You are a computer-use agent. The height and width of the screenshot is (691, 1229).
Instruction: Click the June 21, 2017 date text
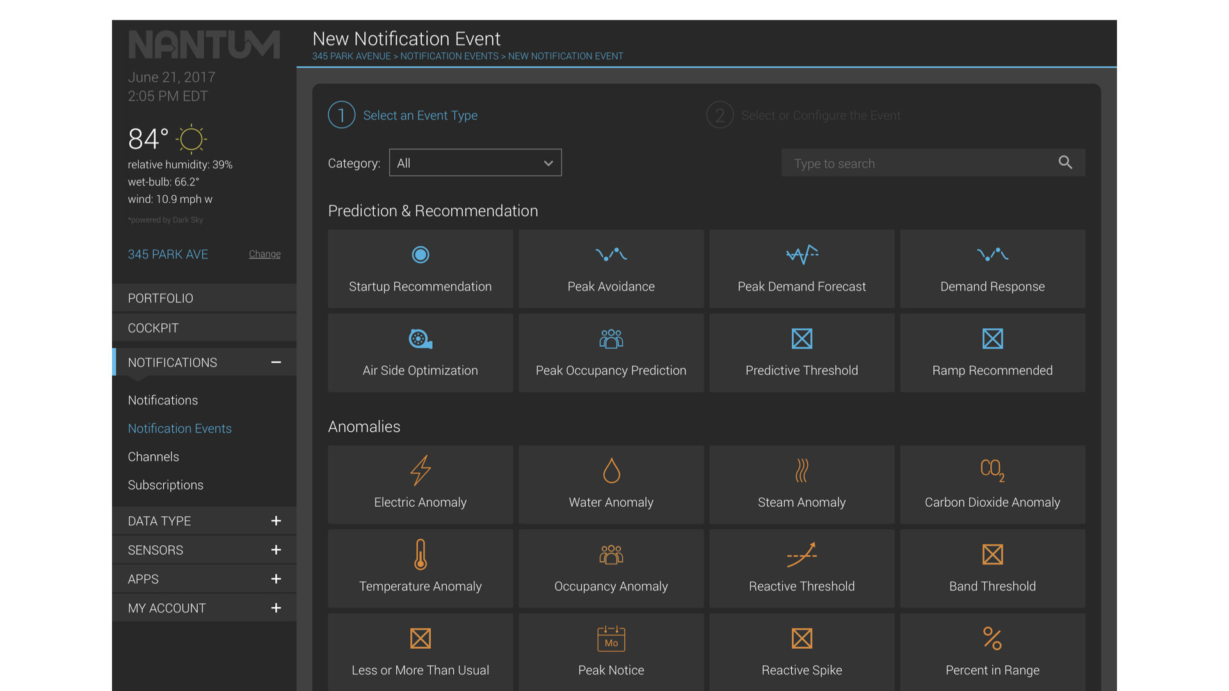point(172,77)
